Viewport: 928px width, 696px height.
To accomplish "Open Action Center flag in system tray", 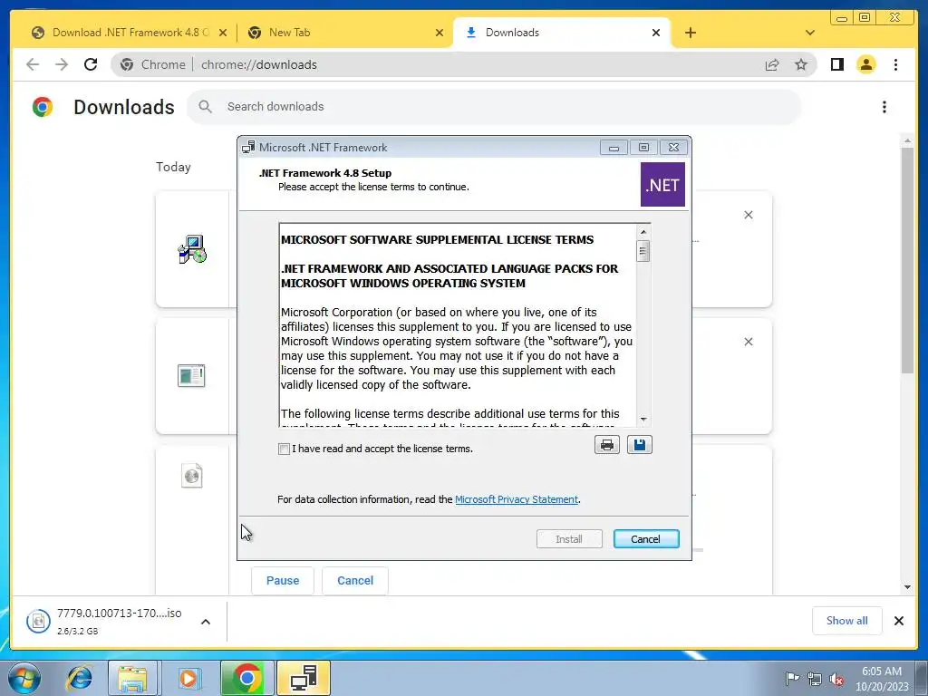I will (791, 678).
